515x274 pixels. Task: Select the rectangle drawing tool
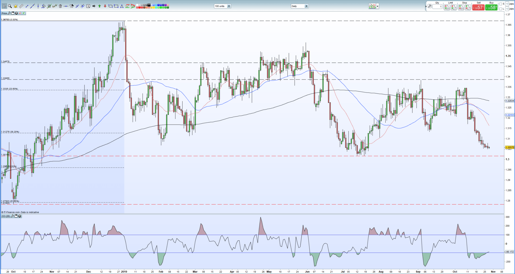pos(116,6)
